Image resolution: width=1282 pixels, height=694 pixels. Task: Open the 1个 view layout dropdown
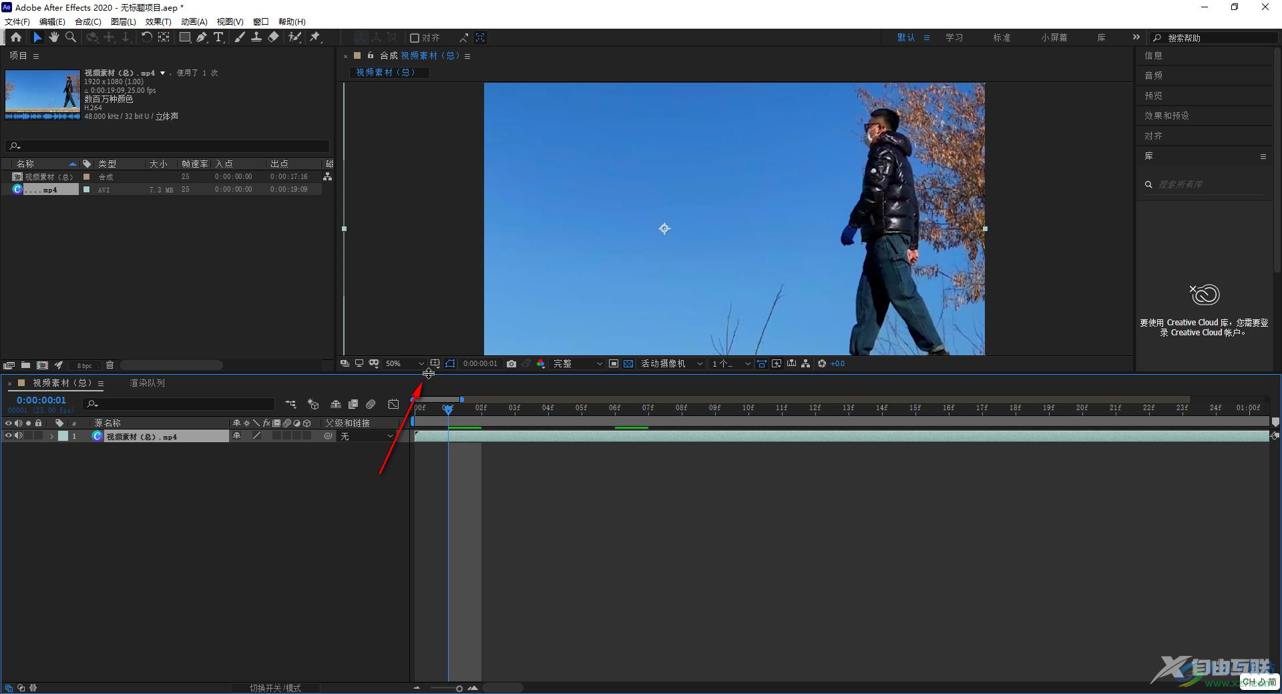(x=731, y=363)
